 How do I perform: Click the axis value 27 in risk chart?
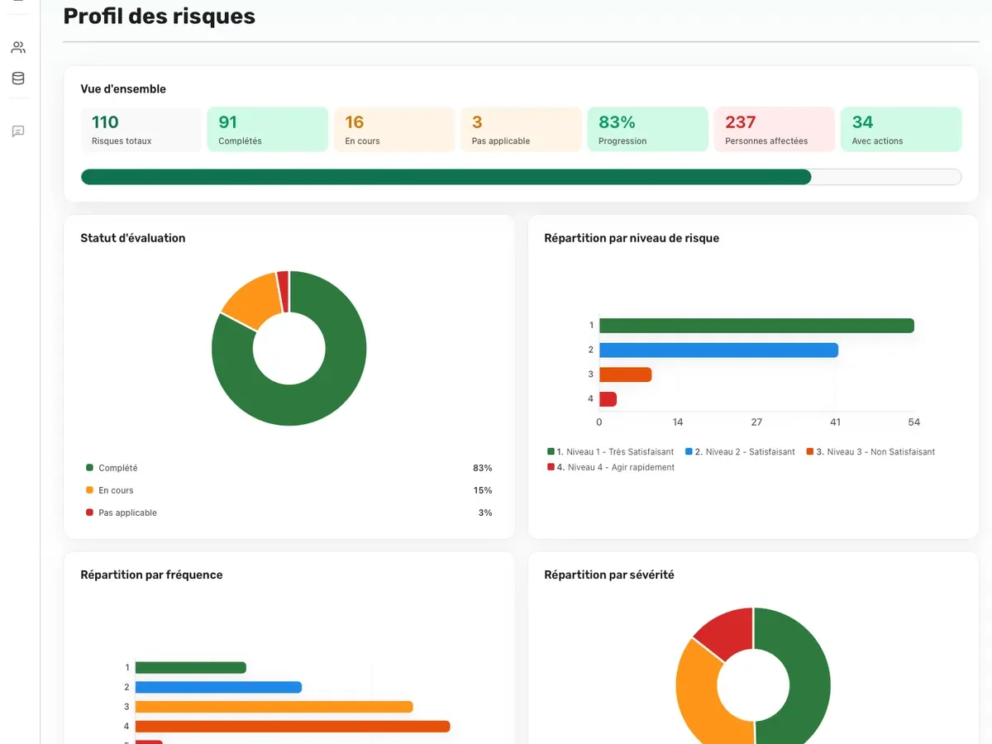click(x=756, y=422)
